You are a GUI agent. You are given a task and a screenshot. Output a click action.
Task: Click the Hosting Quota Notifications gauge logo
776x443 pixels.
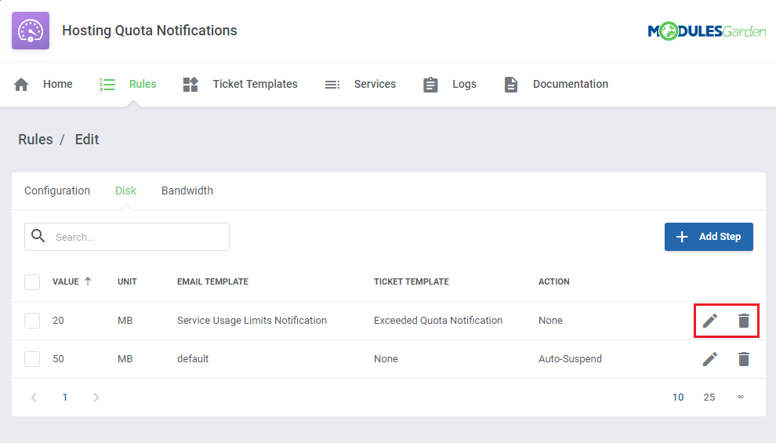click(31, 31)
